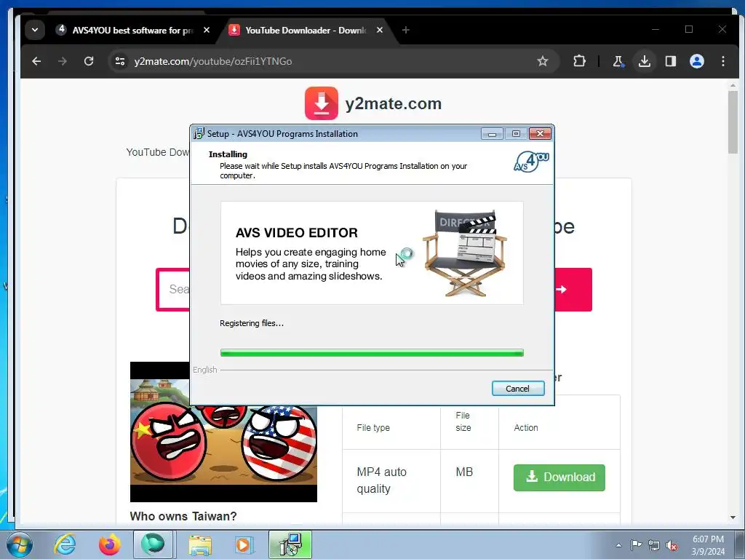
Task: Click the muted volume speaker icon
Action: click(672, 546)
